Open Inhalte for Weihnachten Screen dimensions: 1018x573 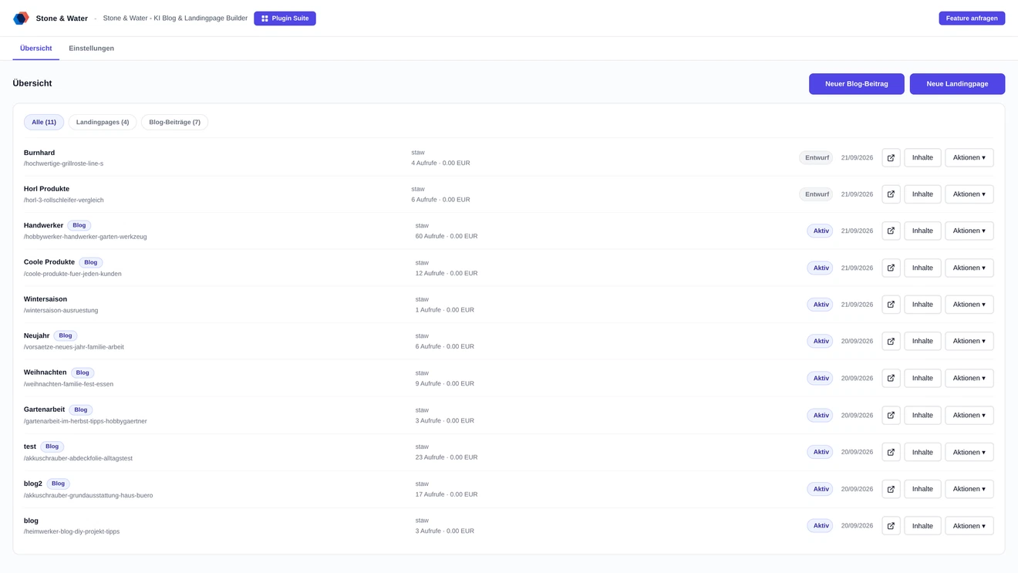(922, 378)
